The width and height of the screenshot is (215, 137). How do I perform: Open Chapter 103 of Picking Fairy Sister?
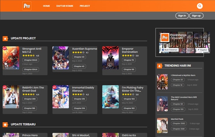(x=129, y=99)
